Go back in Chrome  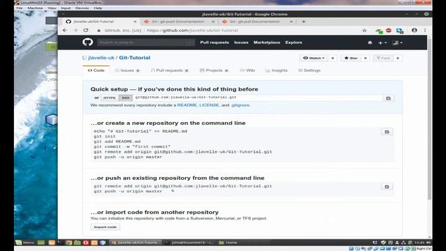65,30
